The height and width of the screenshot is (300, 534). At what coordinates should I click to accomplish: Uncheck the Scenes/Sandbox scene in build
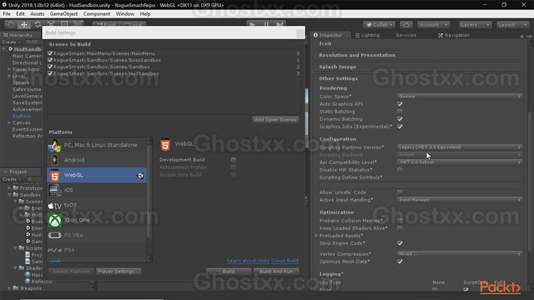[x=50, y=67]
